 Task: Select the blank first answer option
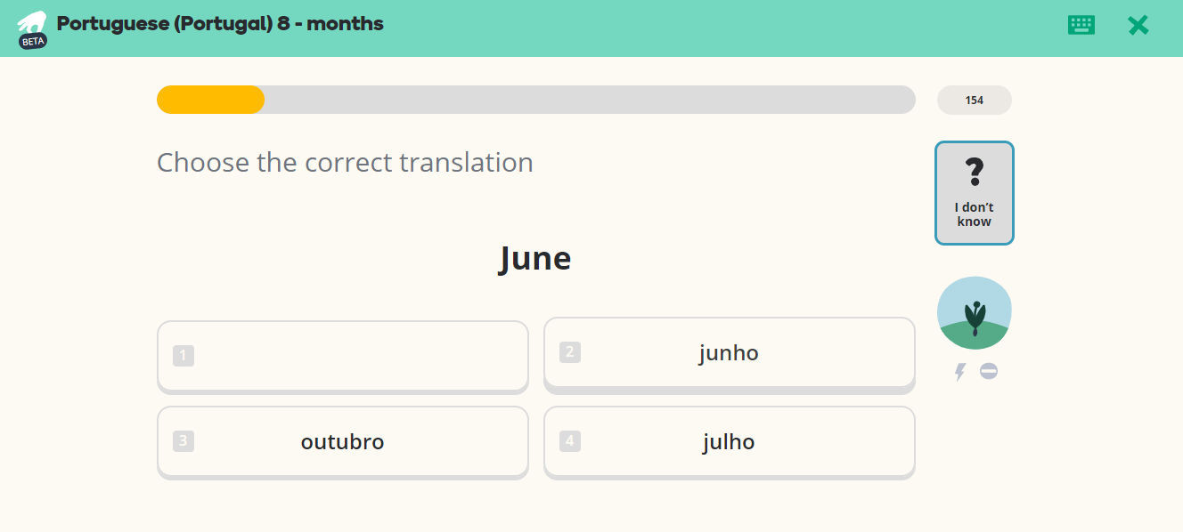coord(343,357)
